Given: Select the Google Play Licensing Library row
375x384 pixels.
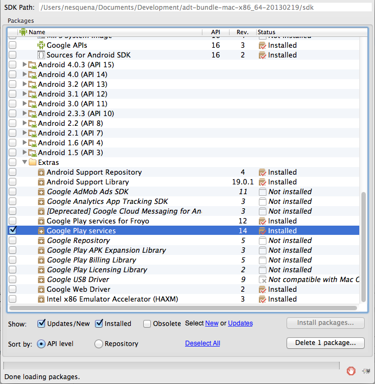Looking at the screenshot, I should (x=183, y=270).
